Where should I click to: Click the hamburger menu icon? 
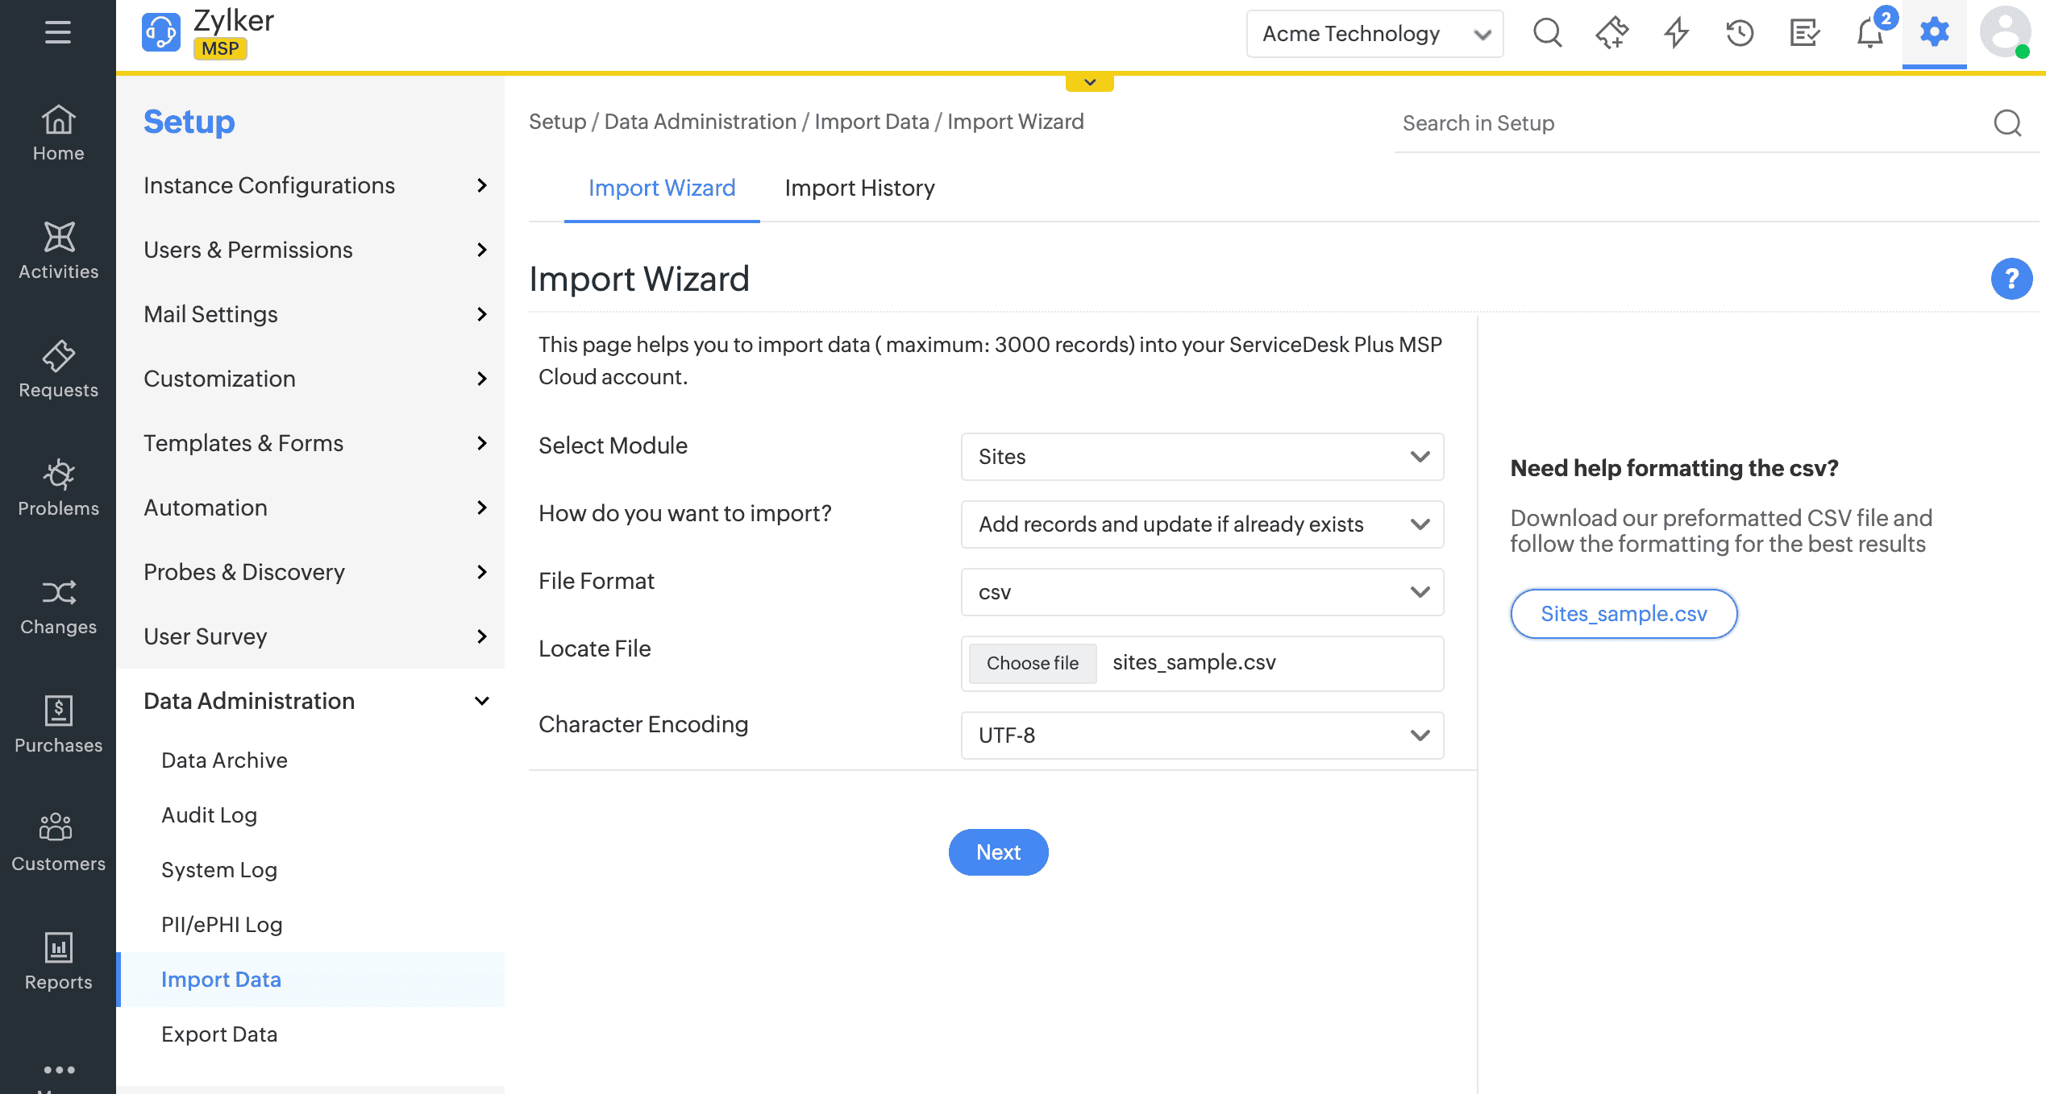58,32
